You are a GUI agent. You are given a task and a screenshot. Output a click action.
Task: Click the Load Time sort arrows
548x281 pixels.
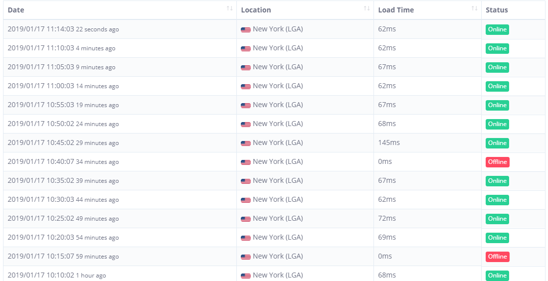click(474, 8)
